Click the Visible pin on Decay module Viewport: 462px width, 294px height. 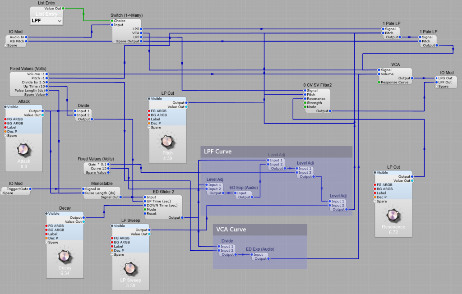47,214
